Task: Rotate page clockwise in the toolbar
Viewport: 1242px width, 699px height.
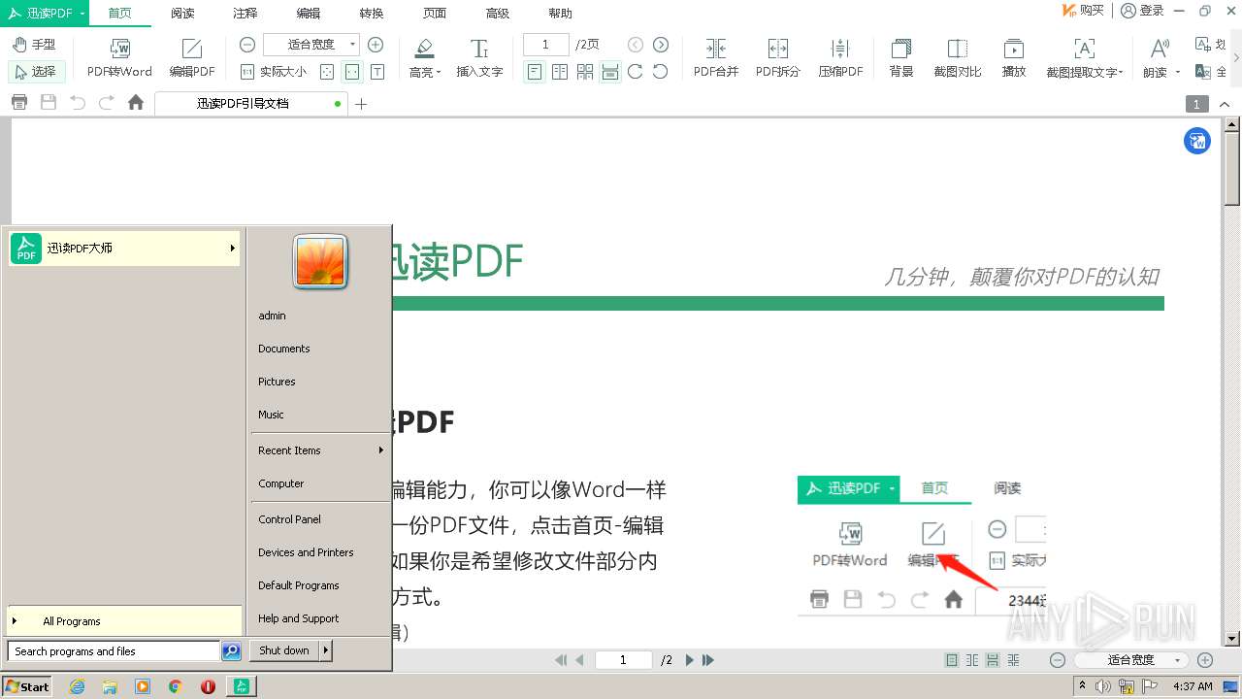Action: [636, 71]
